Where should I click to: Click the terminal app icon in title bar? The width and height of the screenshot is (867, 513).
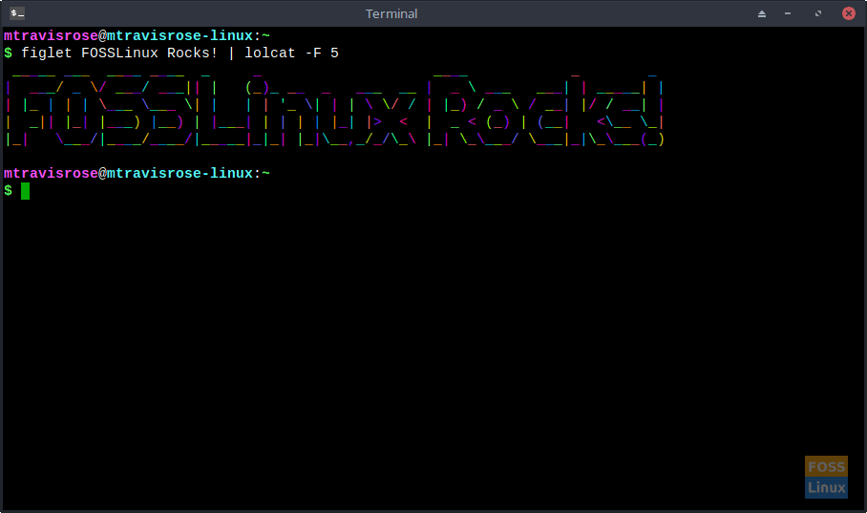(x=17, y=13)
